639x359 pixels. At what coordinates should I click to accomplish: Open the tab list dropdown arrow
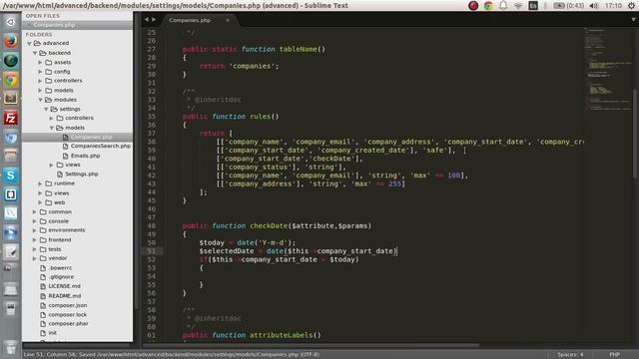coord(633,19)
